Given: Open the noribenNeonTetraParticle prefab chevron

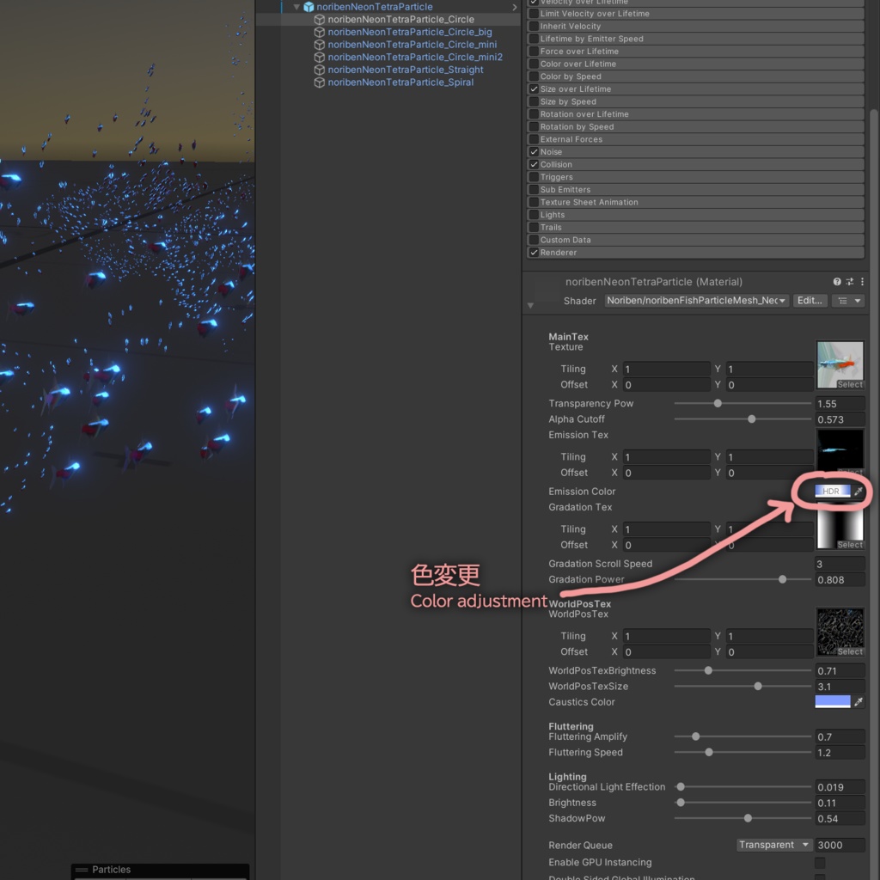Looking at the screenshot, I should [x=515, y=7].
